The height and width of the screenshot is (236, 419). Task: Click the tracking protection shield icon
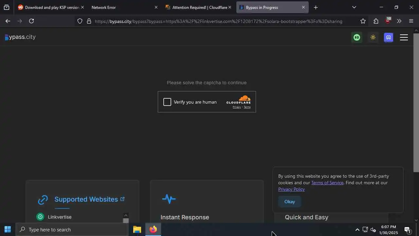tap(80, 21)
